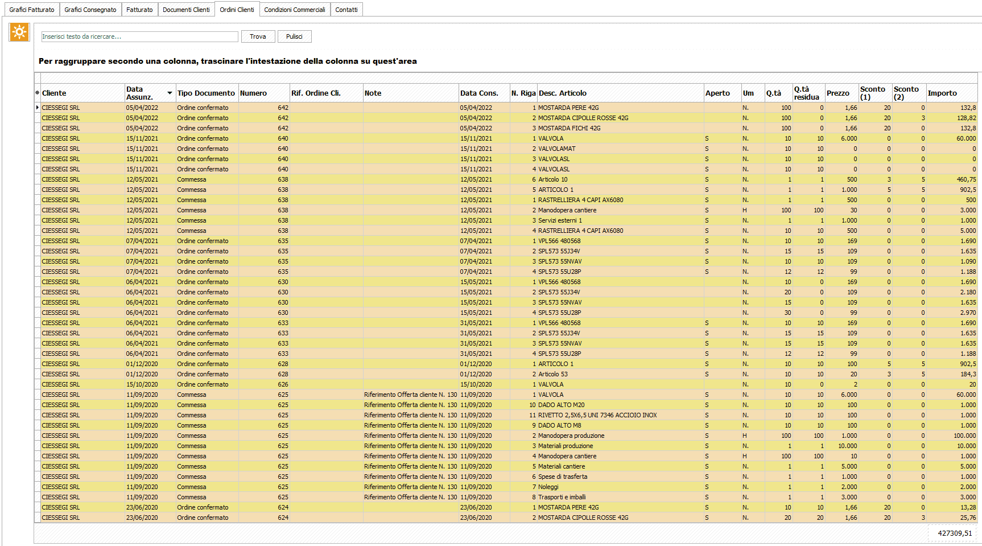Sort by the Cliente column header

tap(83, 93)
